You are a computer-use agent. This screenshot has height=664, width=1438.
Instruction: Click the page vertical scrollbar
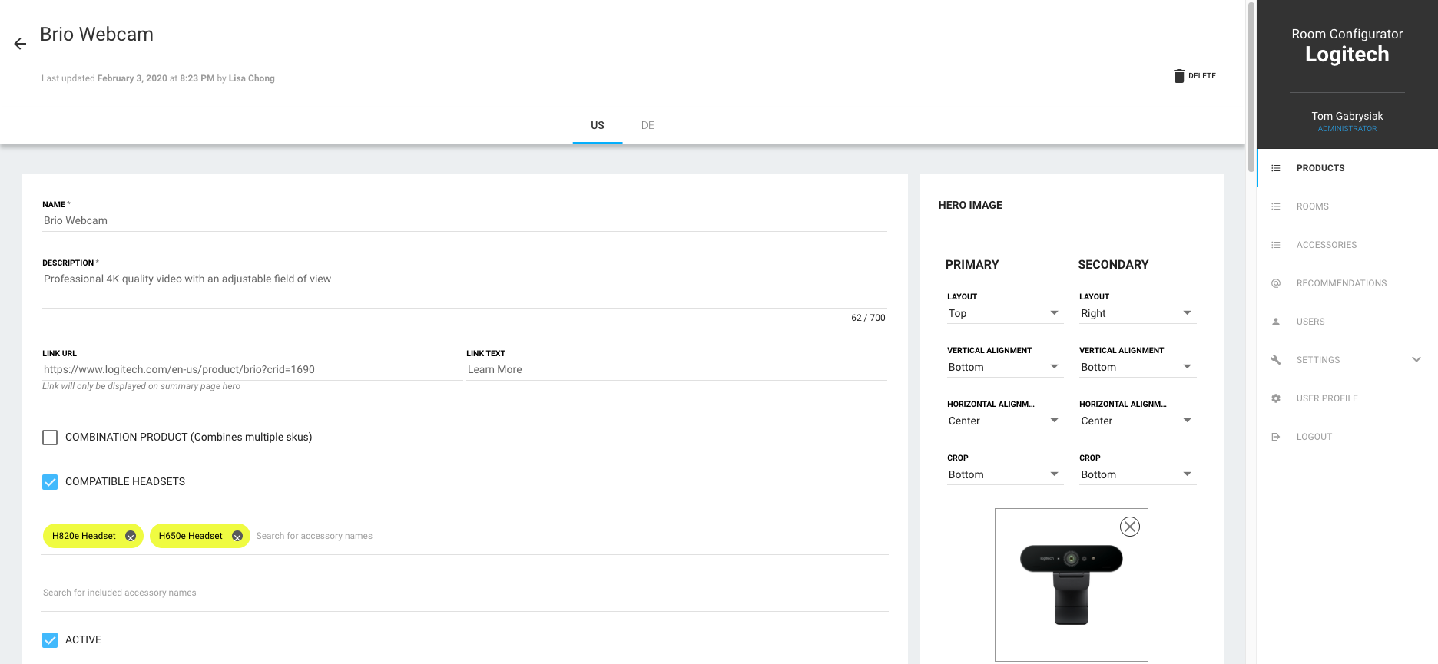point(1251,77)
